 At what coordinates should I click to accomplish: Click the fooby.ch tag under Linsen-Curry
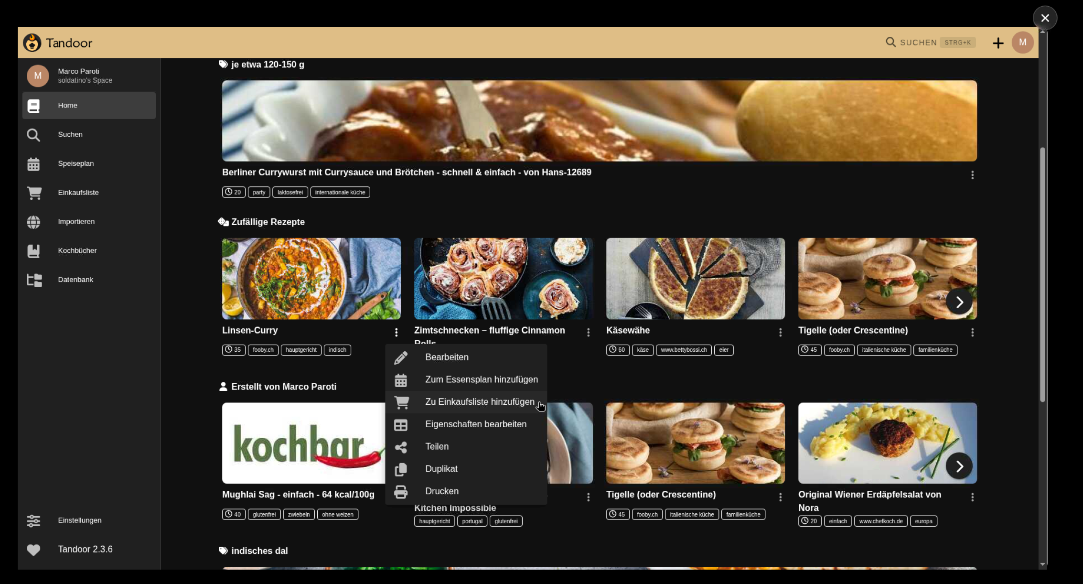[263, 350]
